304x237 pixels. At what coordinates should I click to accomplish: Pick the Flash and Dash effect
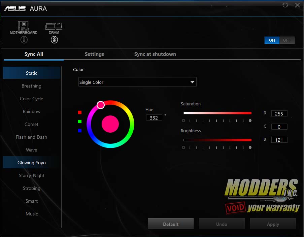32,137
